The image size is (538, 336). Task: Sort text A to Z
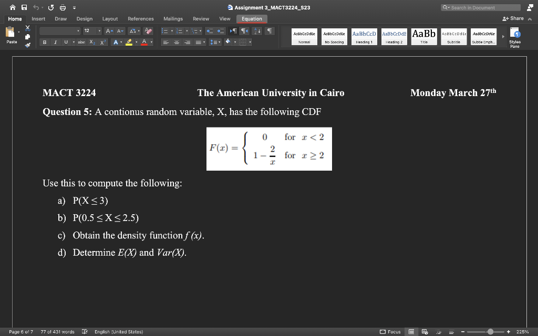pyautogui.click(x=256, y=31)
